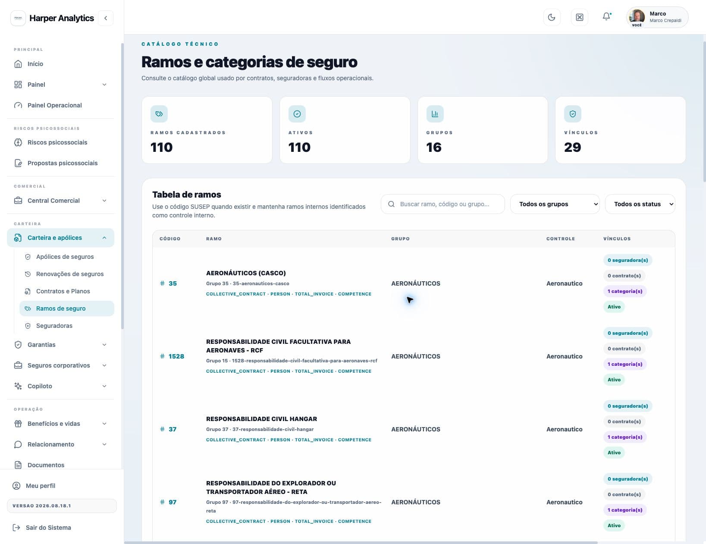This screenshot has height=544, width=706.
Task: Click the Renovações de seguros history icon
Action: tap(28, 274)
